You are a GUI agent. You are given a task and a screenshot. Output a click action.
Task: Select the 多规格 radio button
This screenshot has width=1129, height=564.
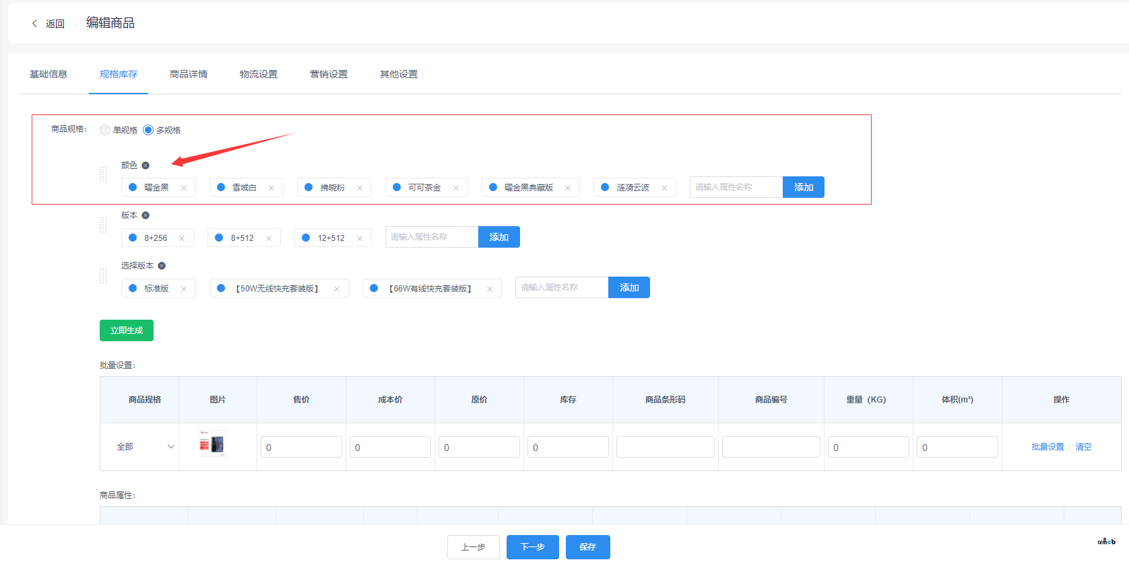point(148,130)
